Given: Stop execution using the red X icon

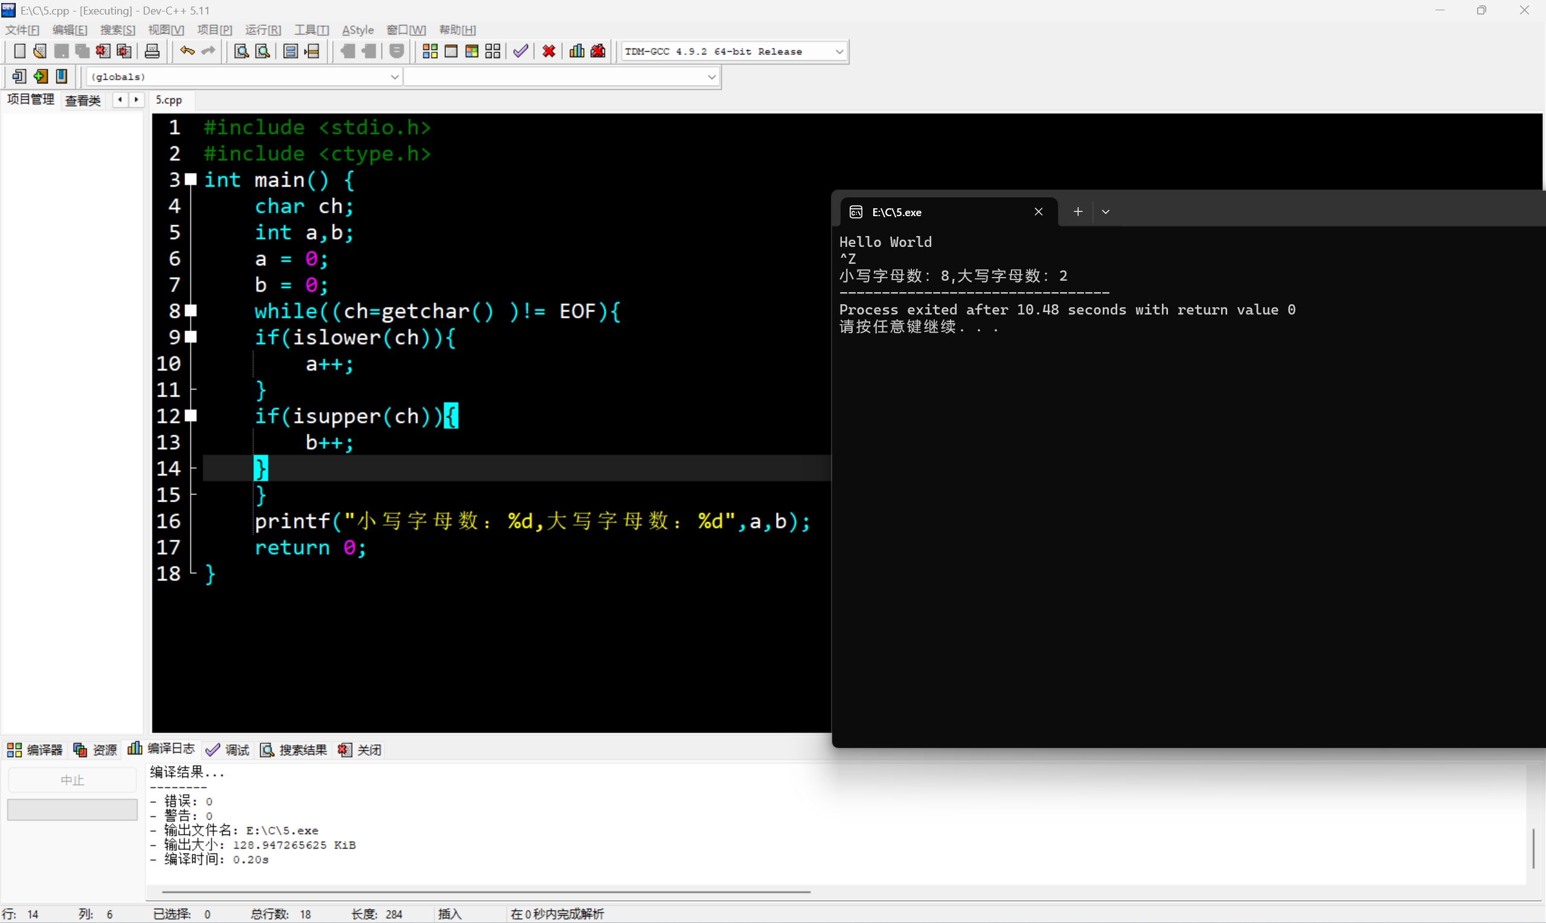Looking at the screenshot, I should 548,51.
